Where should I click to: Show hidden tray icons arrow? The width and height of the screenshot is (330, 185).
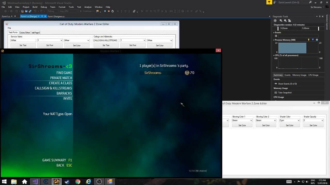click(295, 182)
